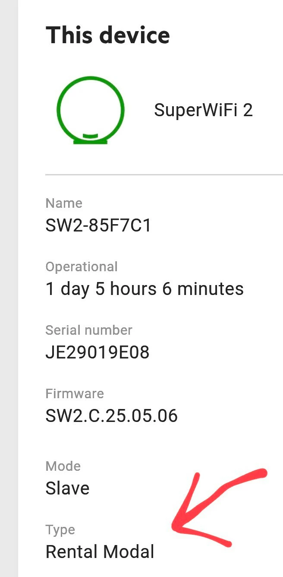Select the device name SW2-85F7C1
The image size is (283, 577).
click(x=98, y=225)
